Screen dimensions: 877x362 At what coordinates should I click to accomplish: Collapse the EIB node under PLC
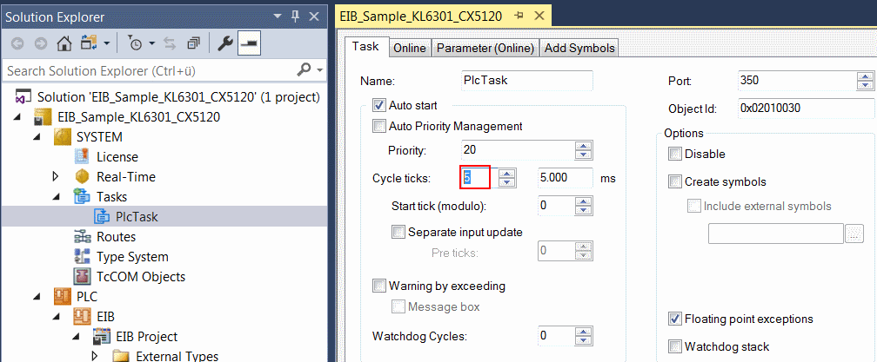56,317
